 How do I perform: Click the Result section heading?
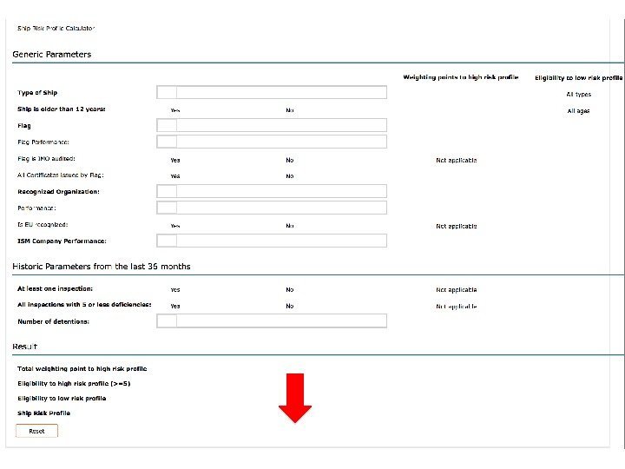point(24,347)
